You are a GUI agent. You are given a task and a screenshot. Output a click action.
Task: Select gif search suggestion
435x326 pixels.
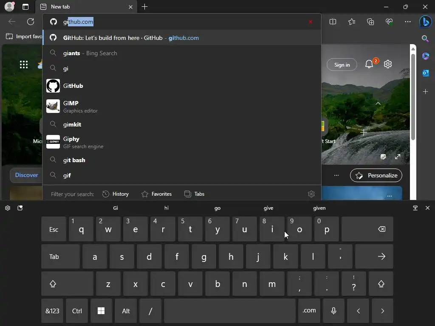182,175
